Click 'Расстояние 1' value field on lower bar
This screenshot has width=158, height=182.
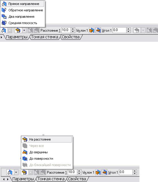pyautogui.click(x=72, y=172)
